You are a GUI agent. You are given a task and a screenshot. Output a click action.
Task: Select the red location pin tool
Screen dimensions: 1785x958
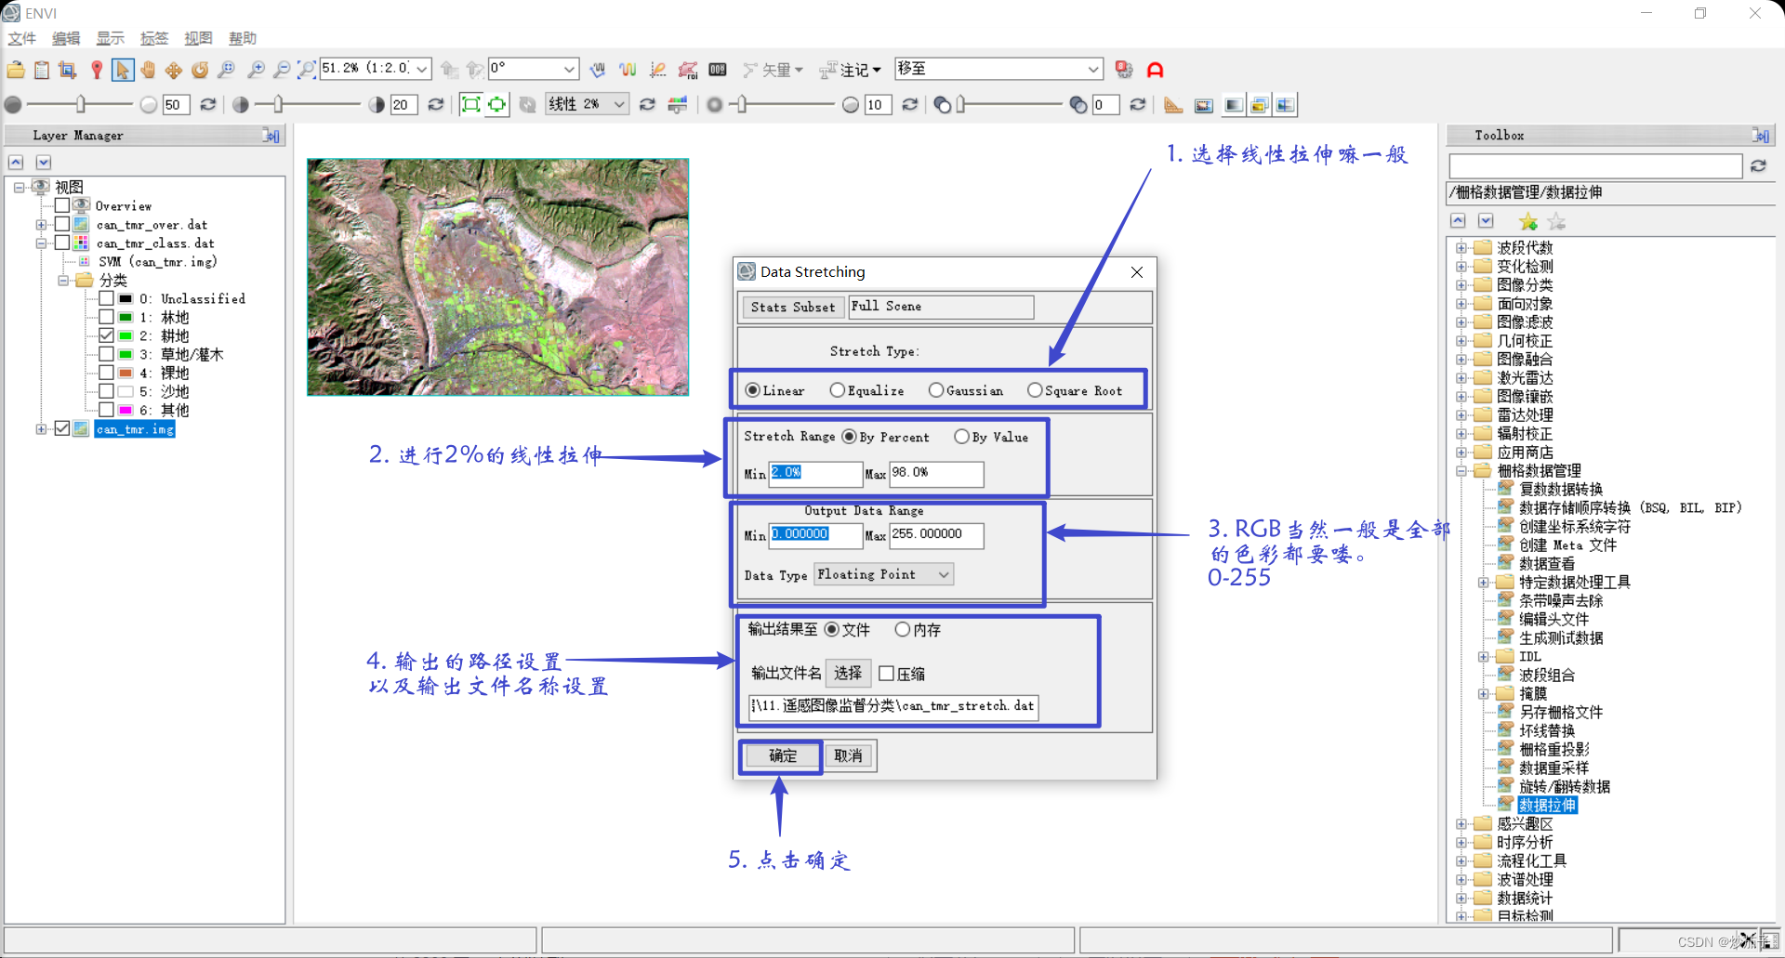pyautogui.click(x=97, y=70)
